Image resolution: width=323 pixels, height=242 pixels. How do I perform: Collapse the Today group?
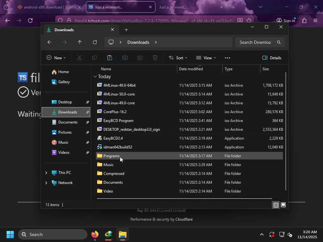click(95, 76)
